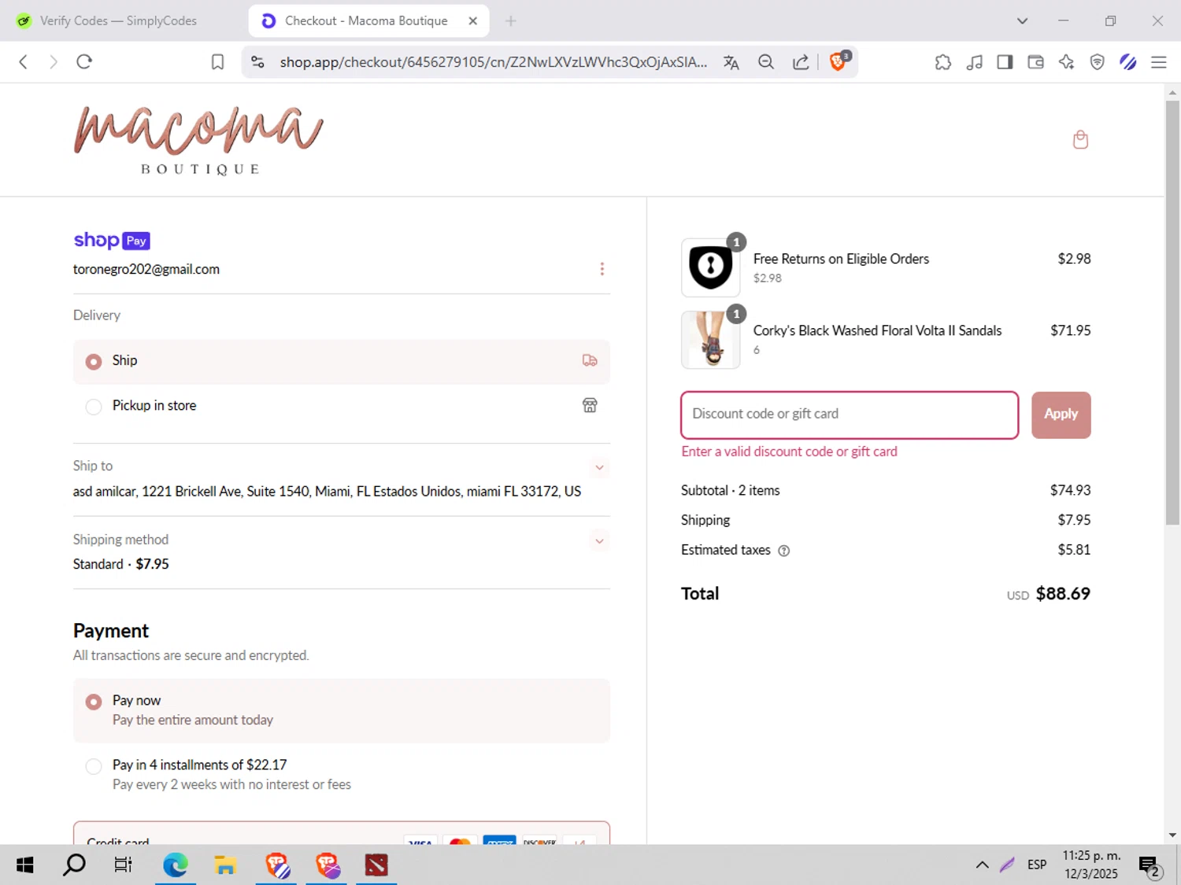Image resolution: width=1181 pixels, height=885 pixels.
Task: Click the Macoma Boutique logo
Action: 198,140
